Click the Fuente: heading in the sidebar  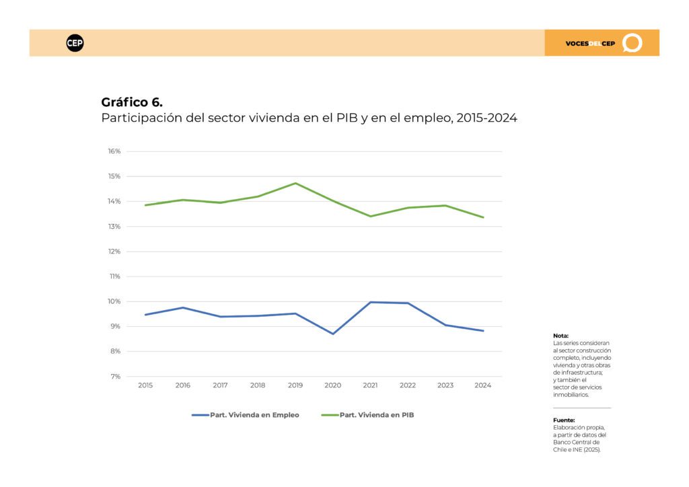click(564, 420)
